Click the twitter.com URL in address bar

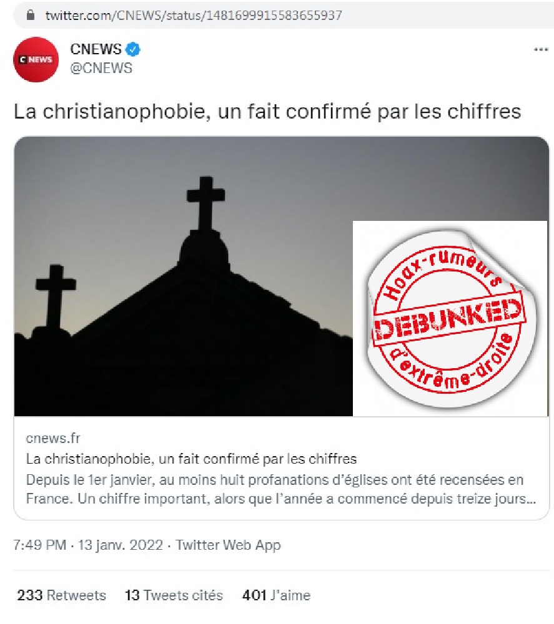(x=194, y=15)
